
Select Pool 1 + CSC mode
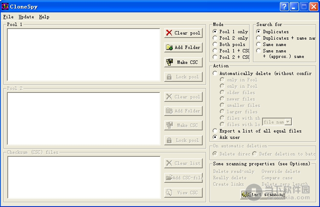231,51
